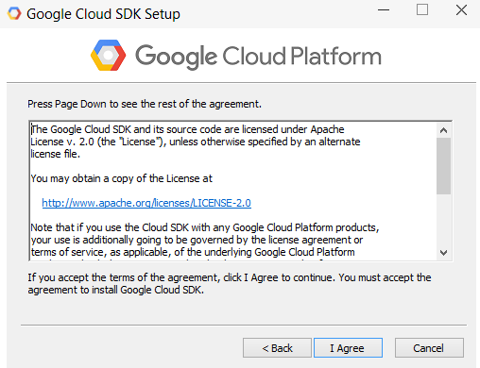Screen dimensions: 480x368
Task: Click the scrollbar track below the thumb
Action: tap(444, 220)
